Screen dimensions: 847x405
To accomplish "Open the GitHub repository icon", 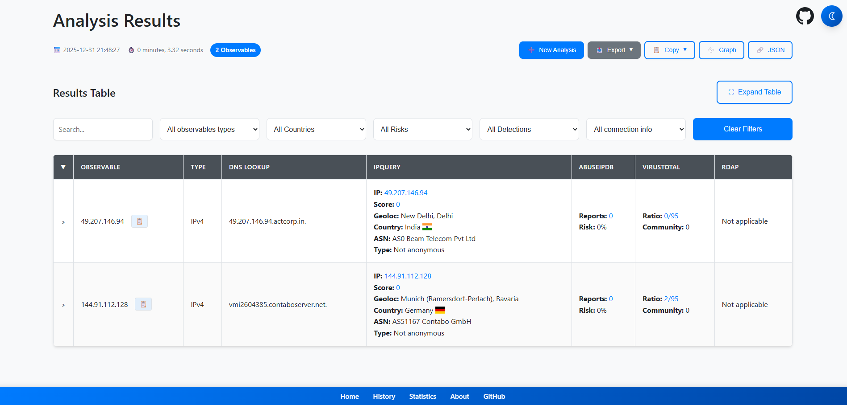I will point(805,16).
